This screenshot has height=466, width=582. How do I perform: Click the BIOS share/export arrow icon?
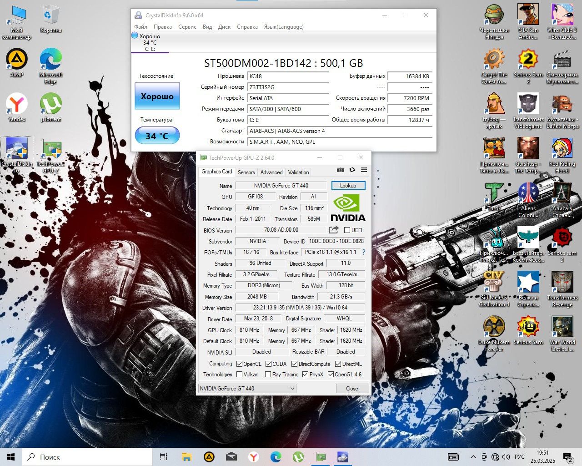pyautogui.click(x=334, y=230)
